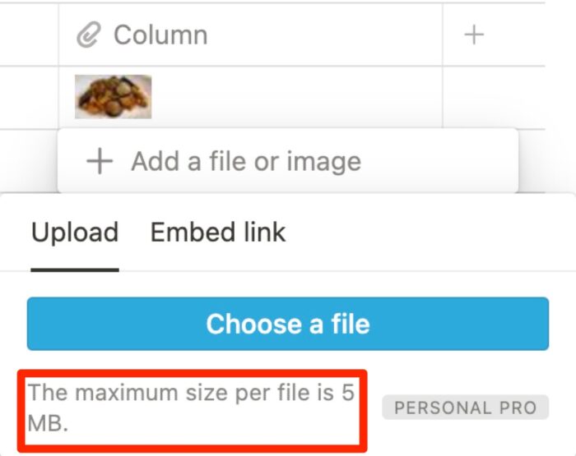This screenshot has width=576, height=456.
Task: Select the Column header label
Action: (160, 35)
